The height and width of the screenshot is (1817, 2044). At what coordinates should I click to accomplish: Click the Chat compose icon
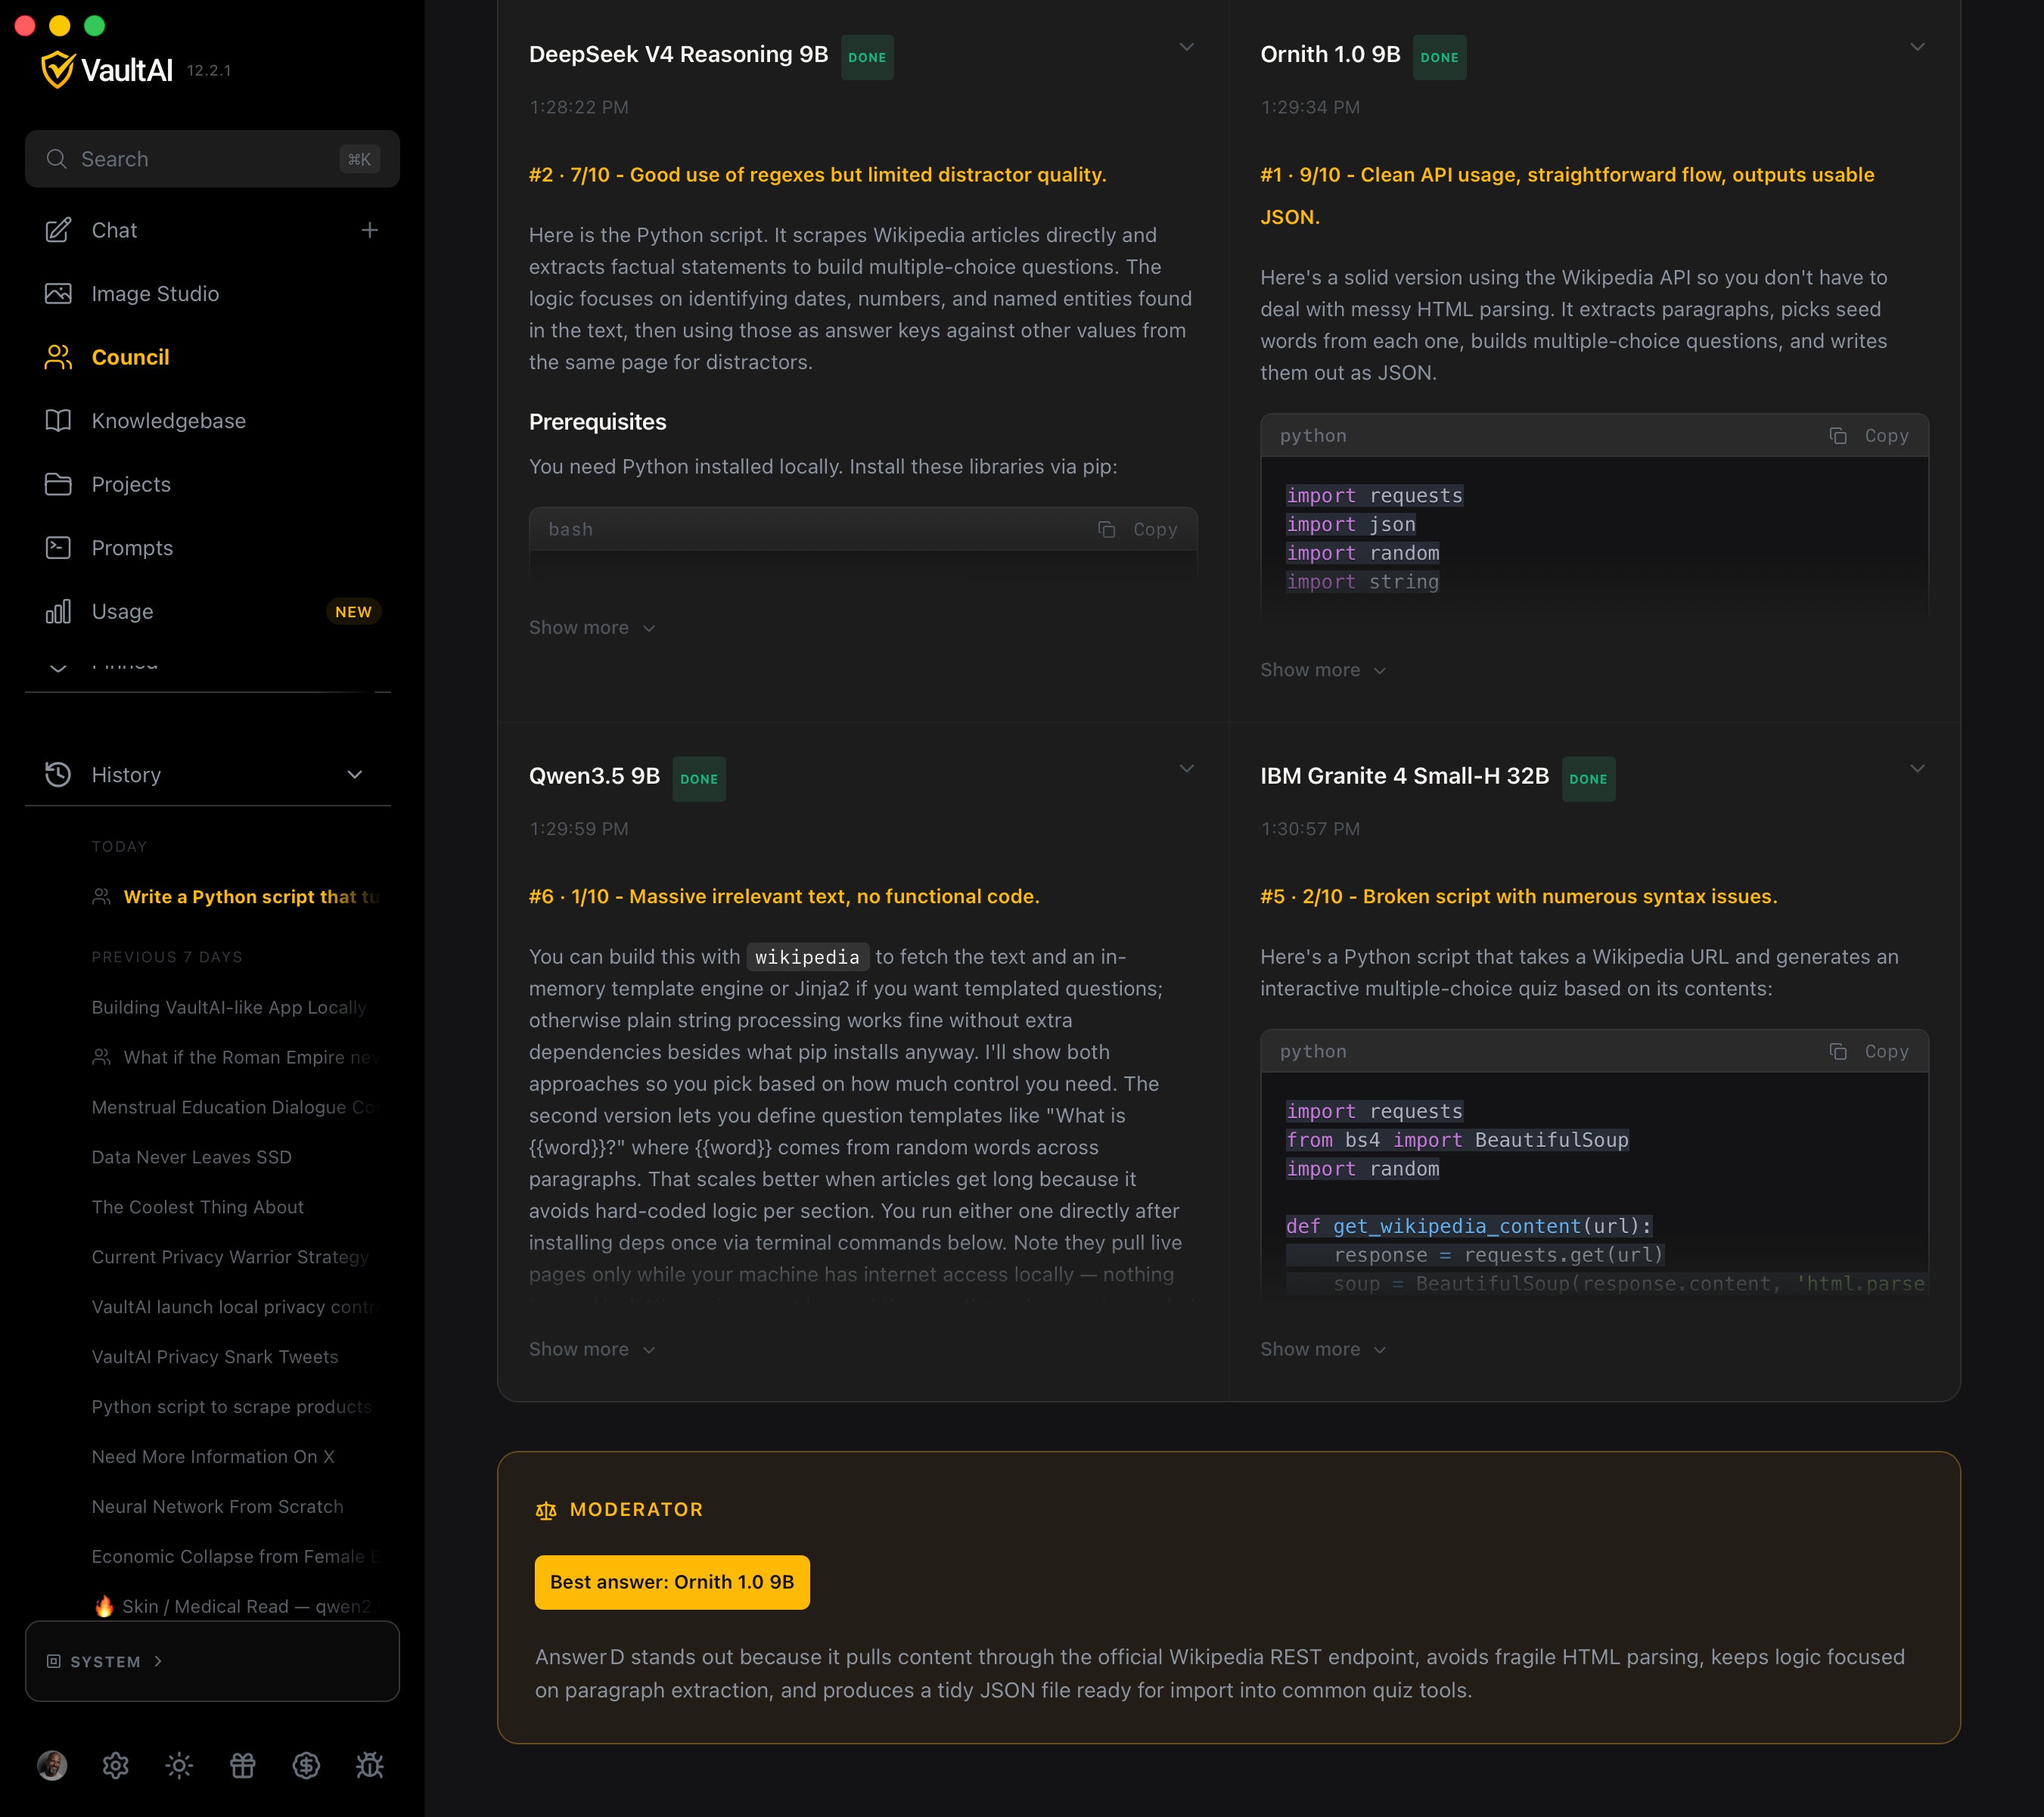(58, 230)
